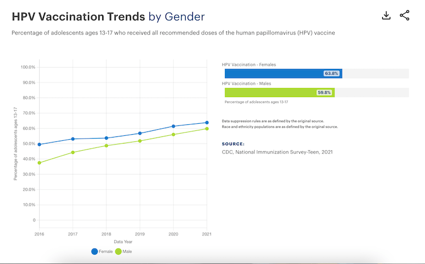Click the 2019 x-axis label

140,234
